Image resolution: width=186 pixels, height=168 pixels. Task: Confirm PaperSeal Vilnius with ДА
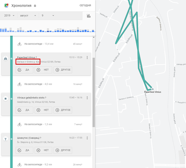pyautogui.click(x=24, y=70)
